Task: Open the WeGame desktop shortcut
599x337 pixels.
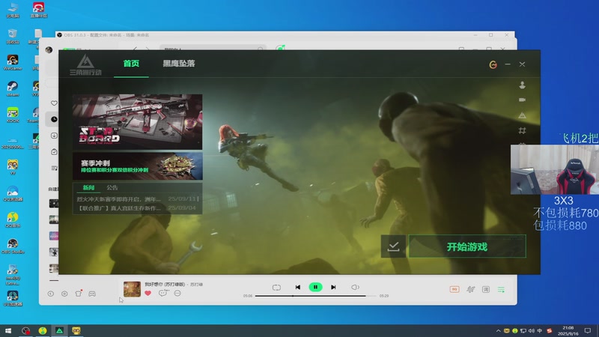Action: pyautogui.click(x=12, y=62)
